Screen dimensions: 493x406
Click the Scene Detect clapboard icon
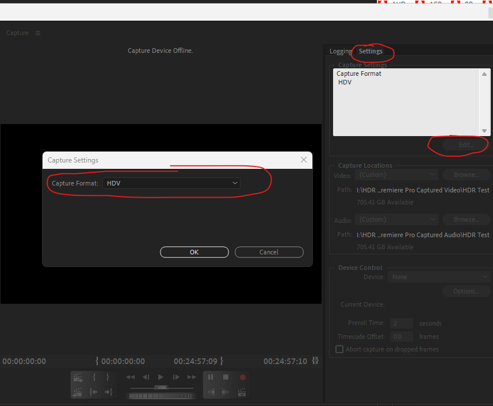[242, 392]
